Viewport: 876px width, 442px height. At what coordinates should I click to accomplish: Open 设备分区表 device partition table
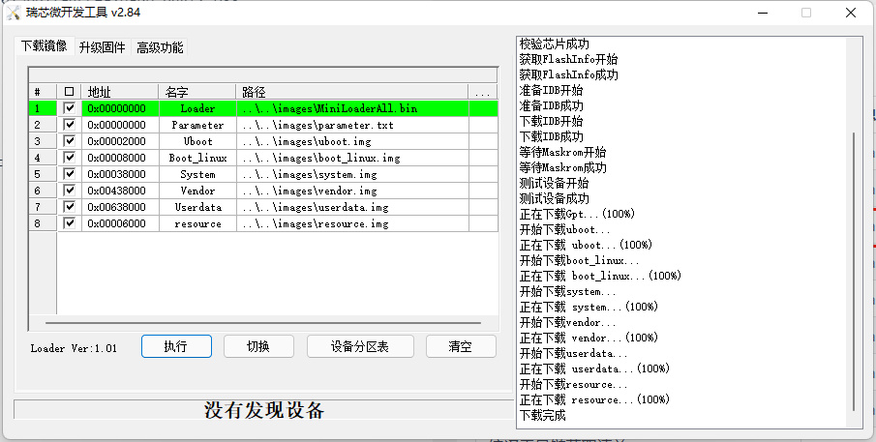tap(360, 346)
